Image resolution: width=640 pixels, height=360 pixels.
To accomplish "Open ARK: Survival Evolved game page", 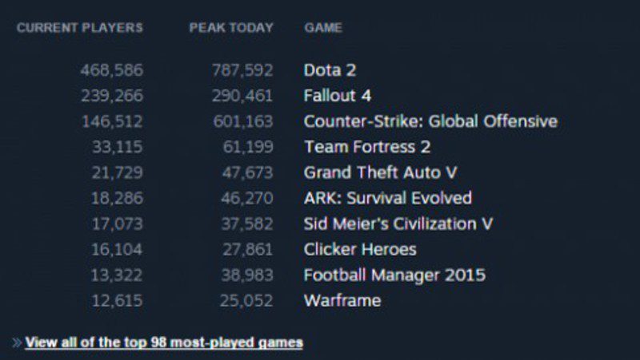I will click(x=387, y=198).
